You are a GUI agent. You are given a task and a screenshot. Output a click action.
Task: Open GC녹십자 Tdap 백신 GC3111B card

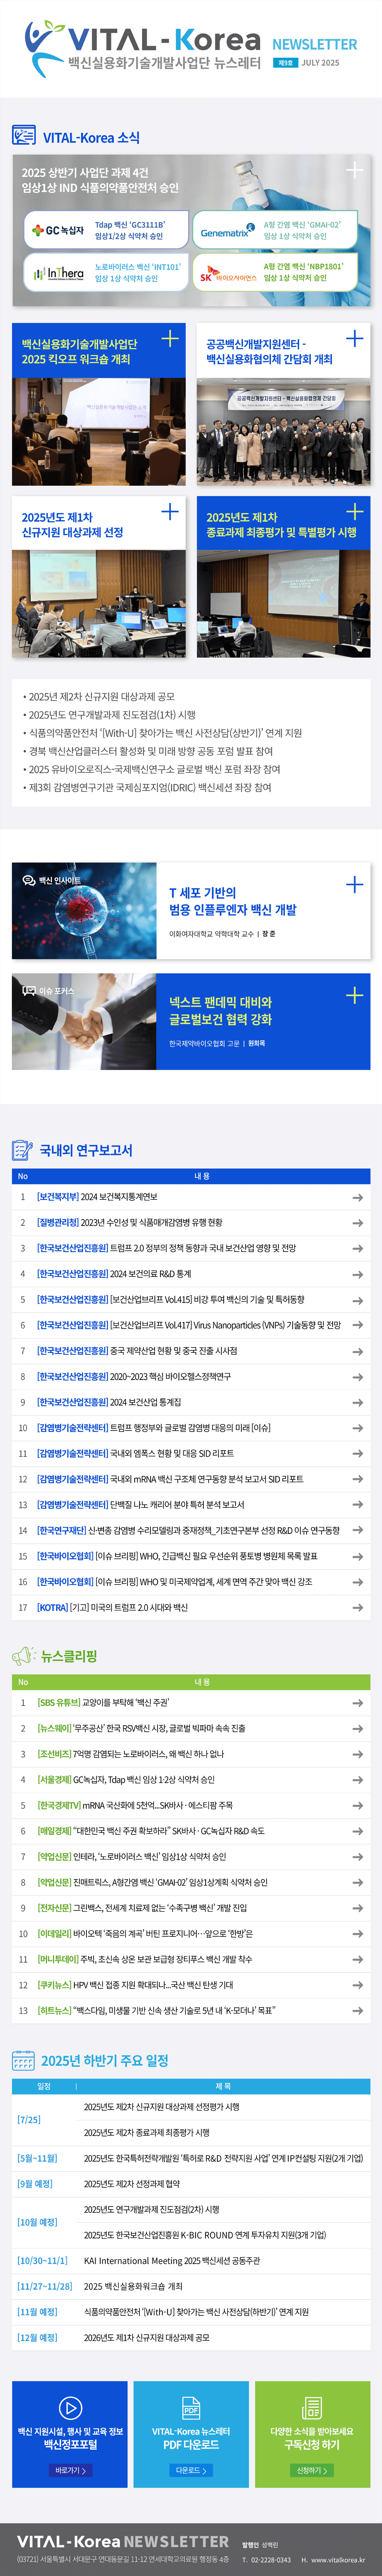click(x=106, y=230)
